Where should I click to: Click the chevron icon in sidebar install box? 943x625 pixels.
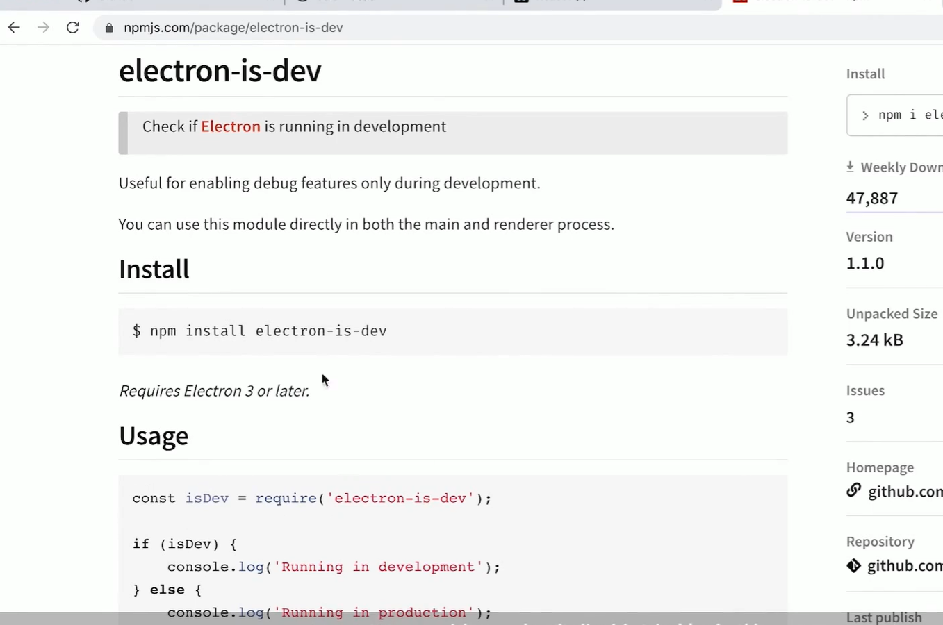[865, 115]
